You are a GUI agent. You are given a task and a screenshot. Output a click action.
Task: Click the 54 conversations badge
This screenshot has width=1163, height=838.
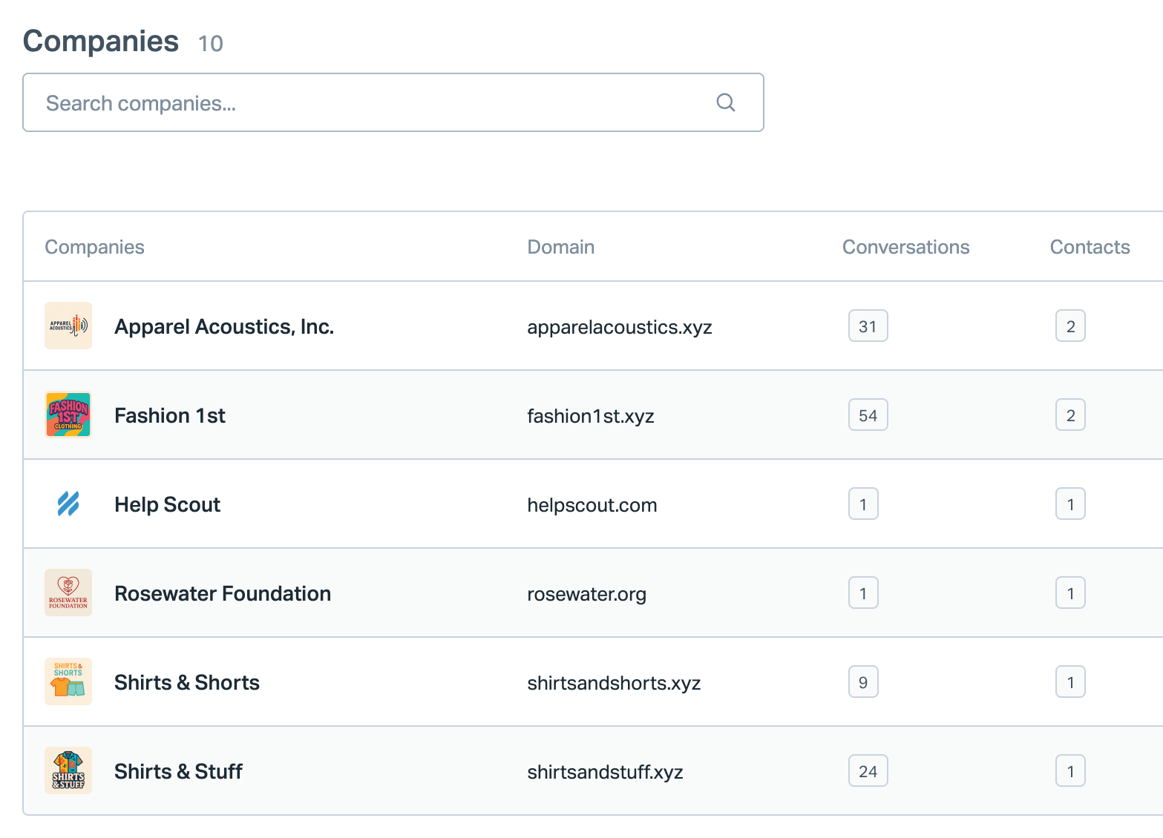[868, 415]
